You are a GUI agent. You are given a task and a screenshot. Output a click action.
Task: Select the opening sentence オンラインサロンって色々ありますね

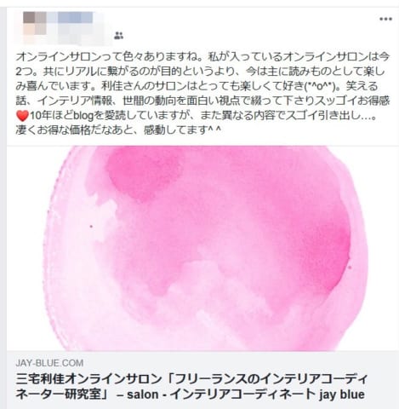coord(110,57)
